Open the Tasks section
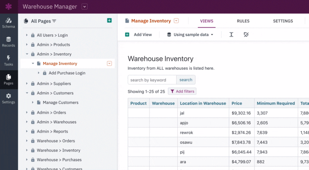 pos(8,61)
